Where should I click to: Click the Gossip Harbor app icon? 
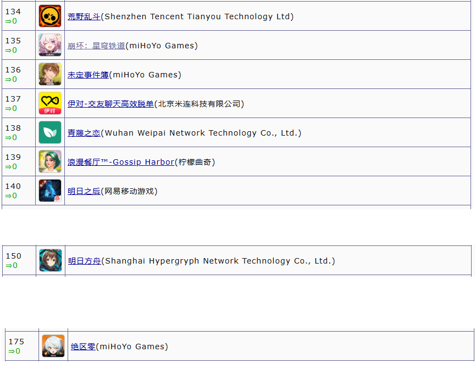coord(50,161)
